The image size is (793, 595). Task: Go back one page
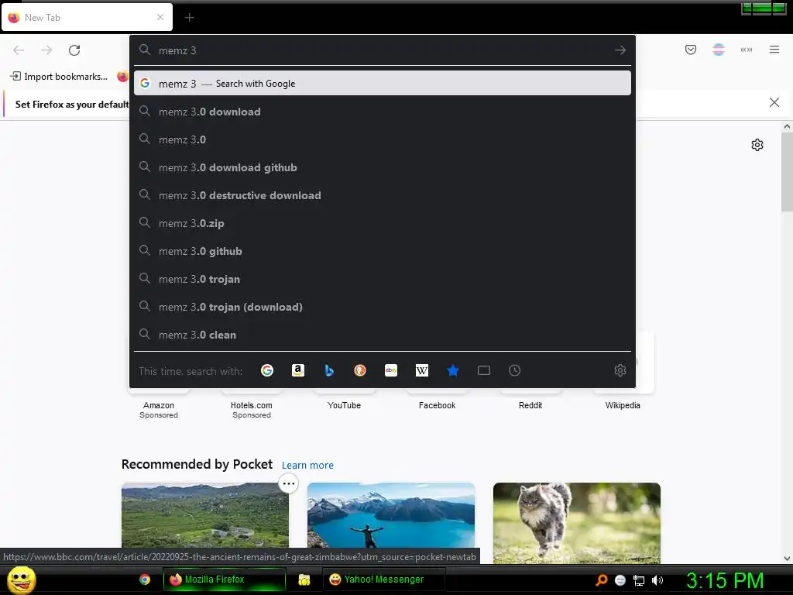19,50
